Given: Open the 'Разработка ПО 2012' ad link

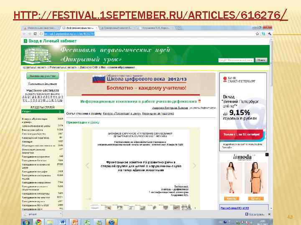Looking at the screenshot, I should (x=235, y=208).
